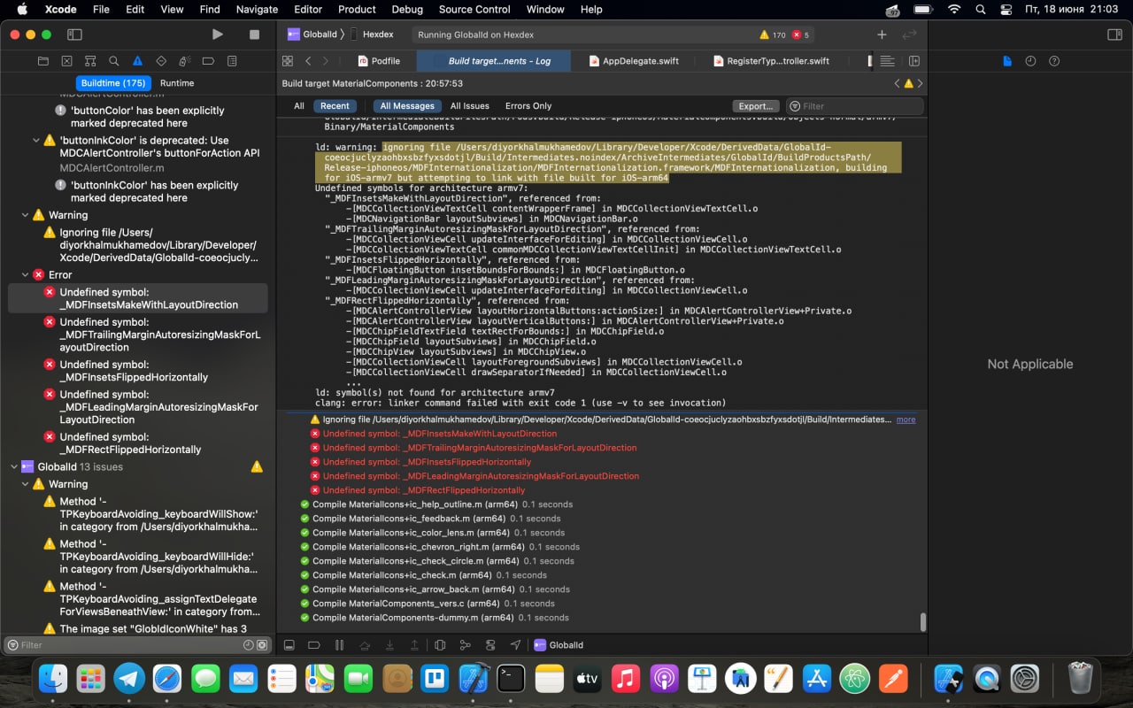Collapse the Warning group under GlobalId
The width and height of the screenshot is (1133, 708).
(x=25, y=484)
